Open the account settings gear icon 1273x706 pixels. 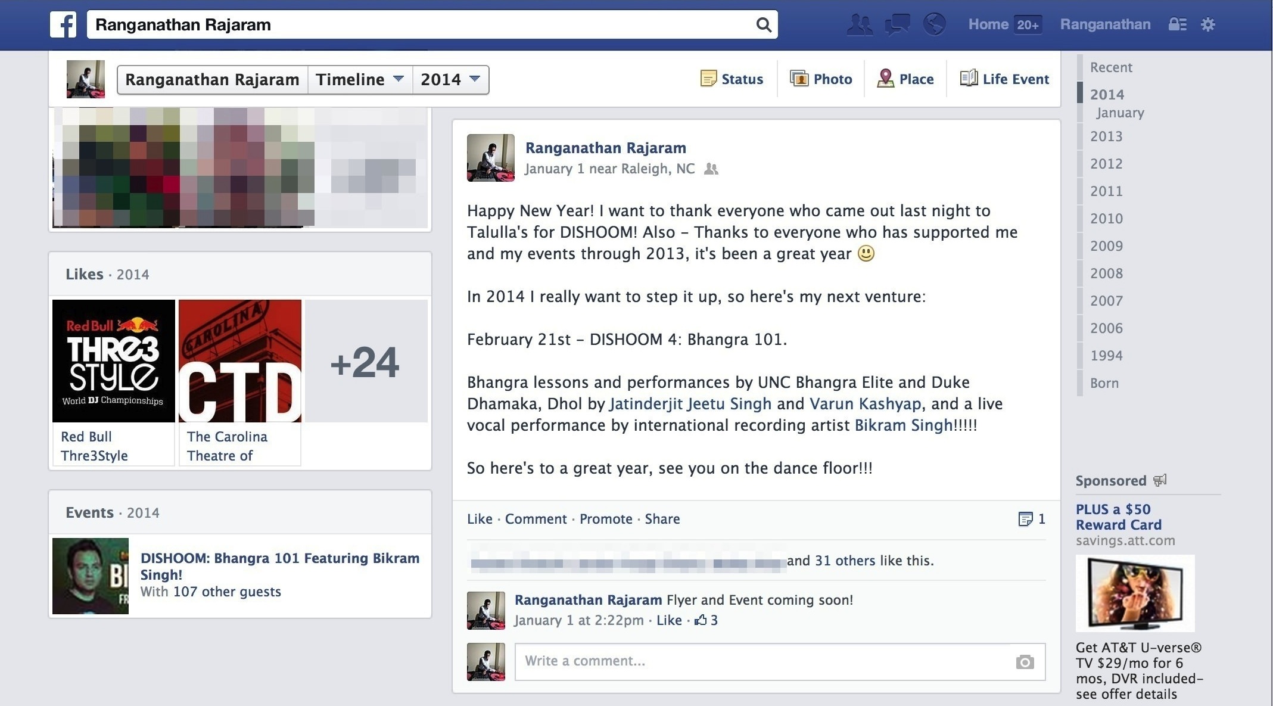(x=1208, y=24)
